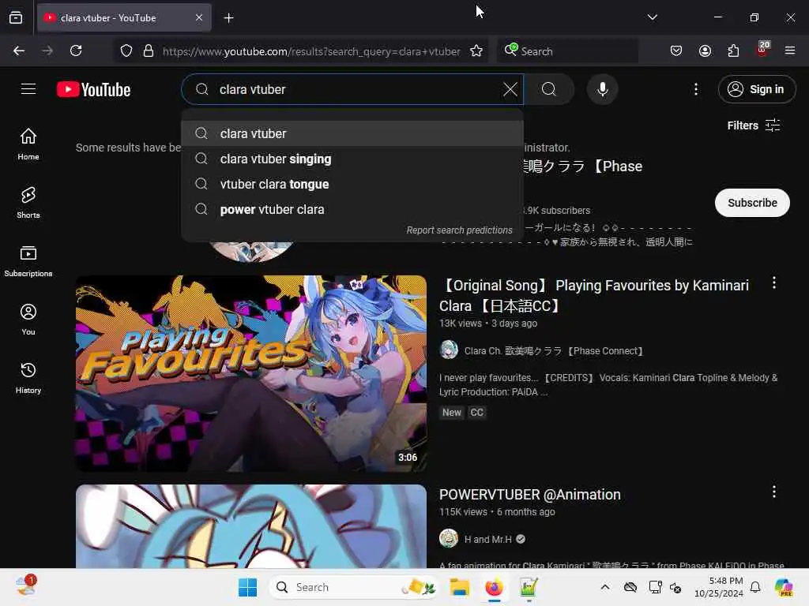The width and height of the screenshot is (809, 606).
Task: Click the Firefox Search box
Action: point(567,51)
